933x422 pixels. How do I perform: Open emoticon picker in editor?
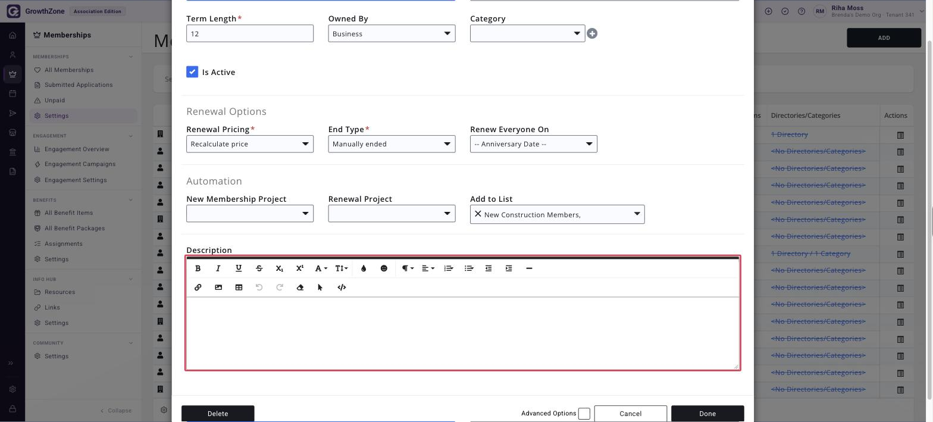click(x=384, y=268)
